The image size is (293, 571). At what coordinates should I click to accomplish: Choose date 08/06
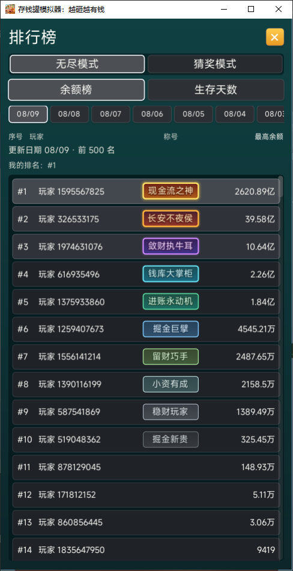pos(152,114)
